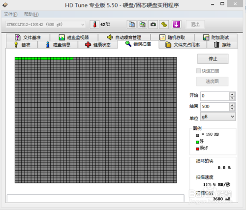246x210 pixels.
Task: Increase the 开始 start value with up arrow
Action: pos(232,94)
